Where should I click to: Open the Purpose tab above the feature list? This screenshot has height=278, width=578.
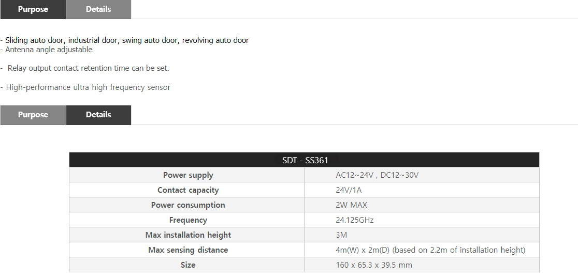[x=33, y=9]
